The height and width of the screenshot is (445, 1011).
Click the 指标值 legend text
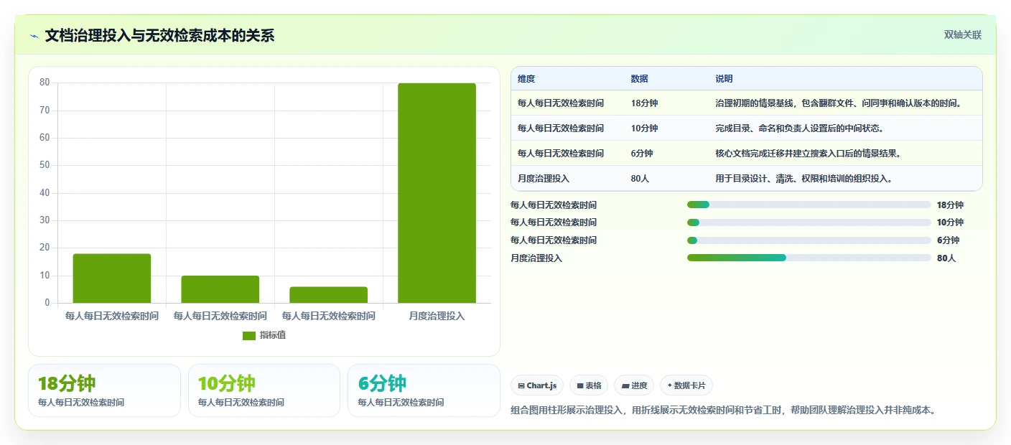pos(273,336)
